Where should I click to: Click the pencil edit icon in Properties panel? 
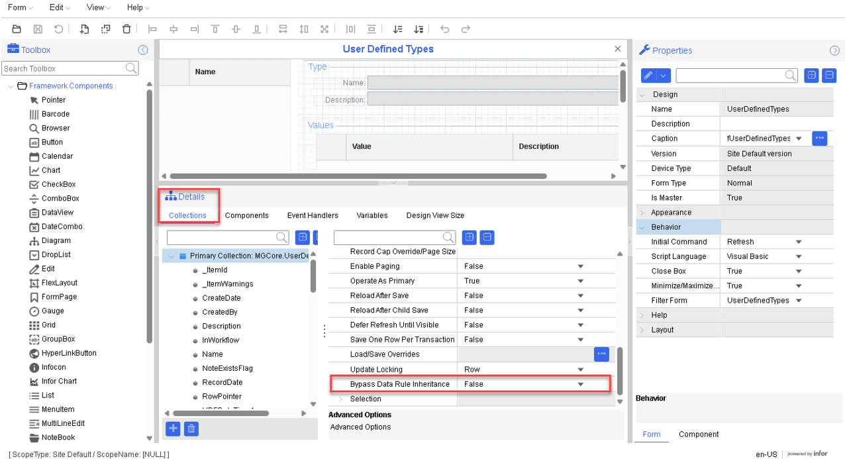(649, 76)
